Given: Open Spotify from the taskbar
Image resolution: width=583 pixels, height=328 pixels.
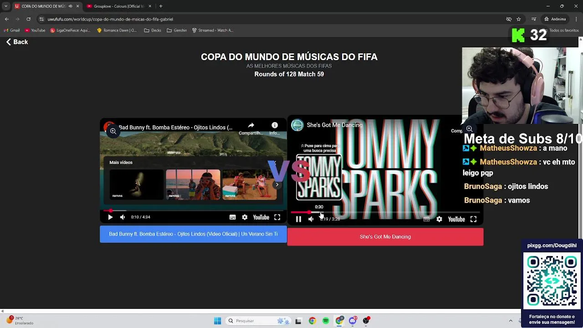Looking at the screenshot, I should point(326,321).
